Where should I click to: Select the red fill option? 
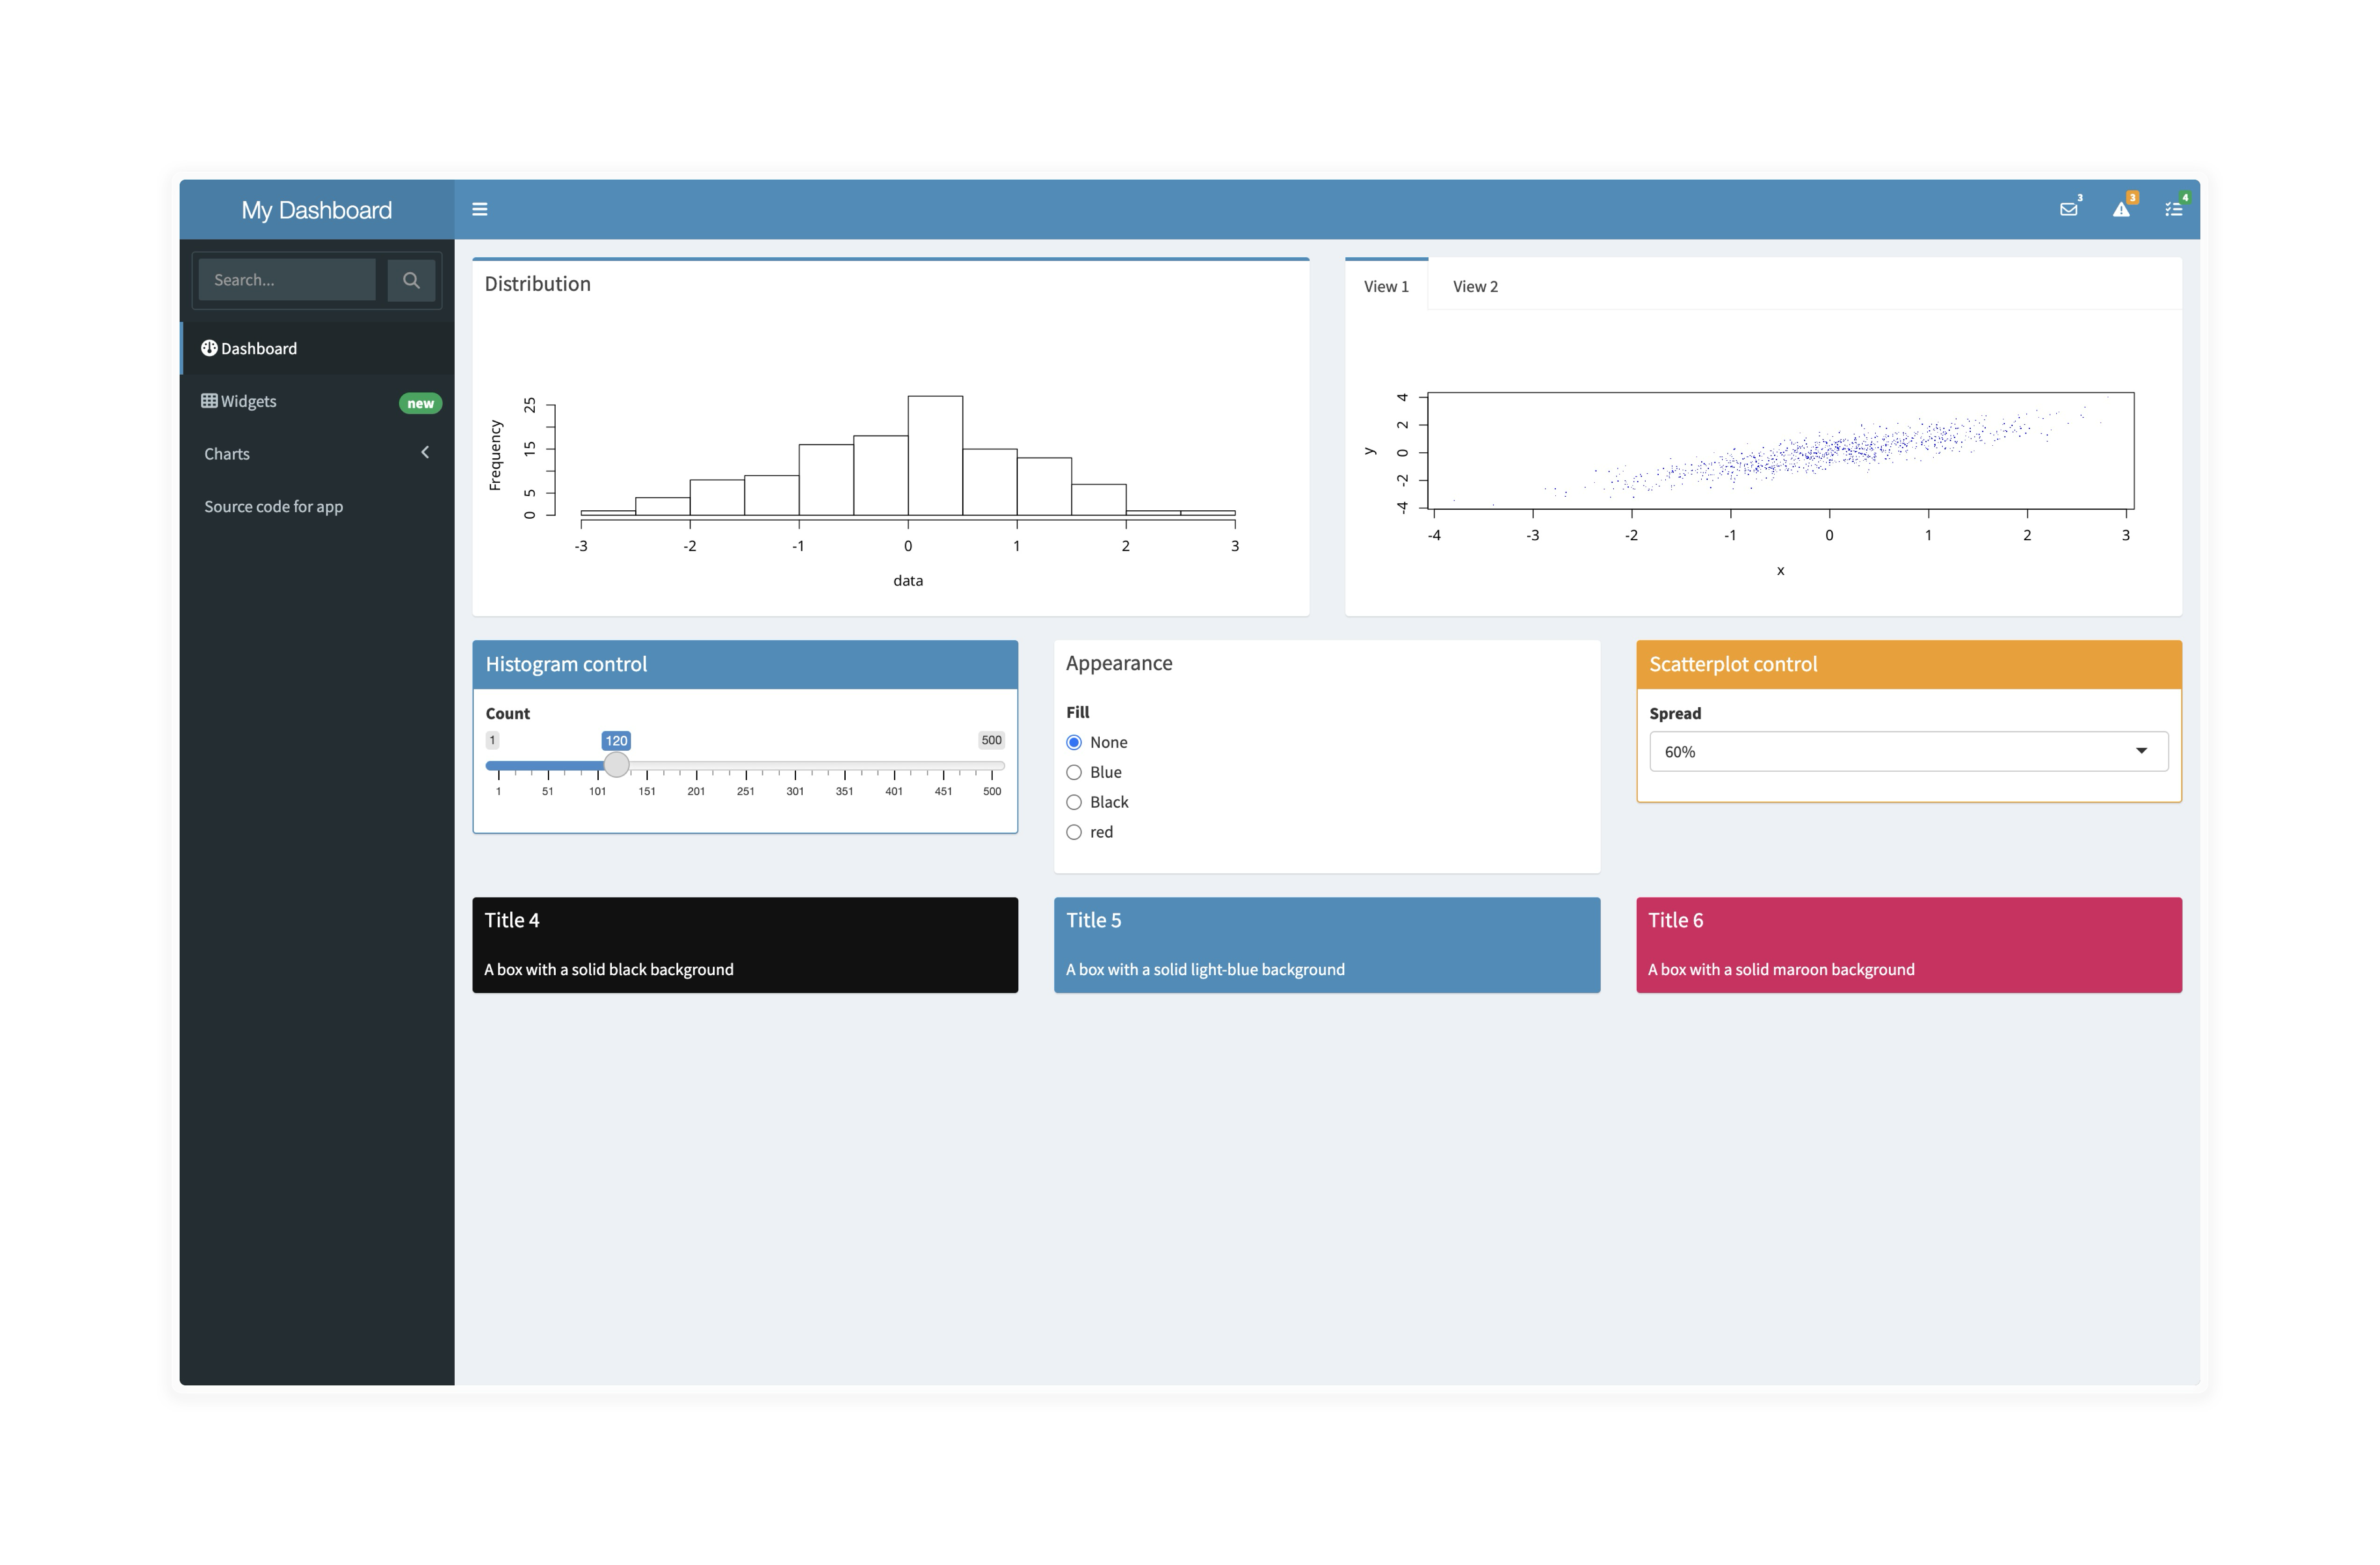click(x=1074, y=831)
